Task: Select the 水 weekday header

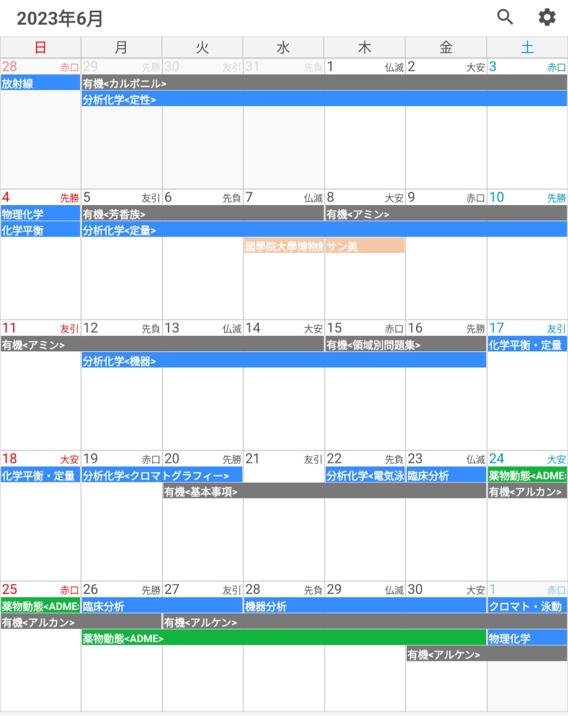Action: (x=284, y=48)
